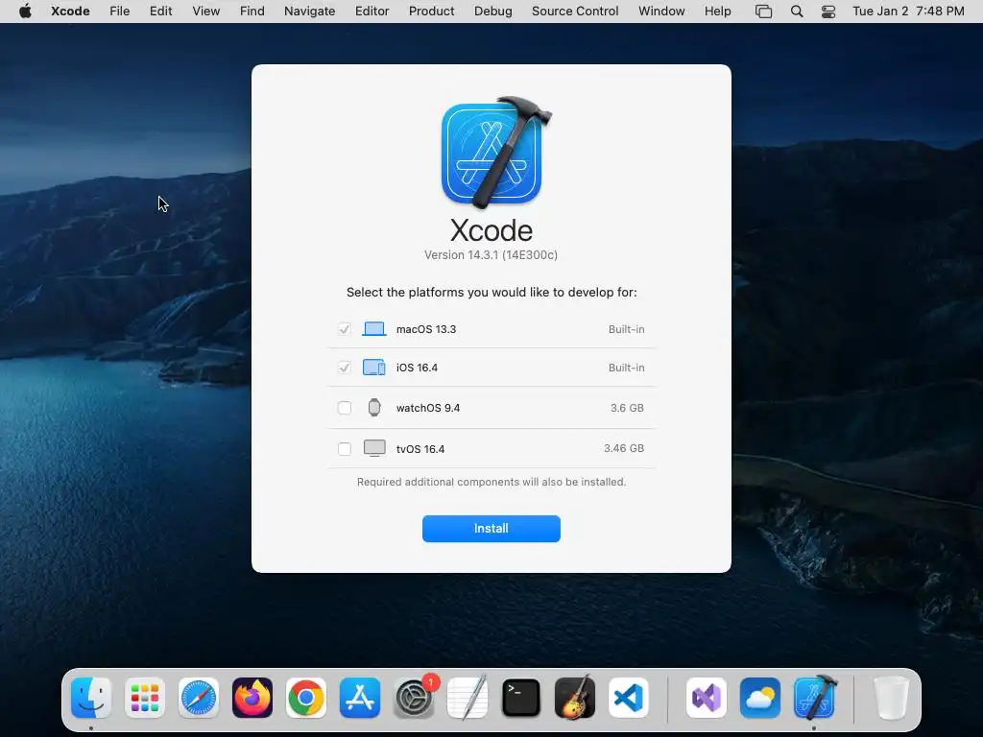Open the Navigate menu
983x737 pixels.
tap(310, 11)
